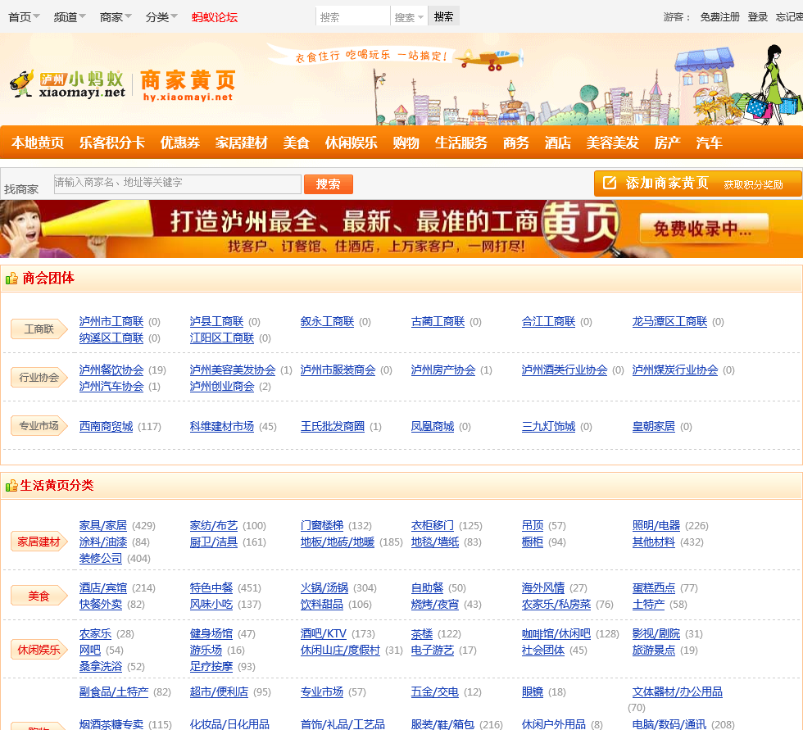Click the 家居建材 category tag in 生活黄页分类
The image size is (803, 730).
(39, 542)
